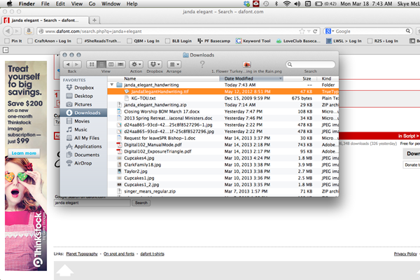Click the Flower Turkey png toolbar icon

tap(246, 64)
